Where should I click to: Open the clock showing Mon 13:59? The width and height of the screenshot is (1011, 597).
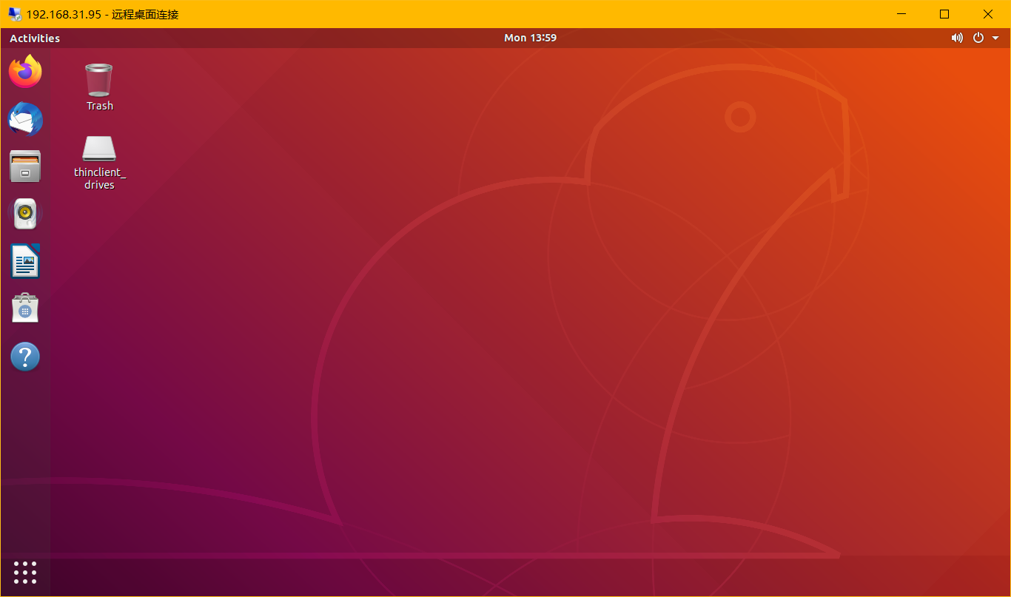click(x=530, y=38)
